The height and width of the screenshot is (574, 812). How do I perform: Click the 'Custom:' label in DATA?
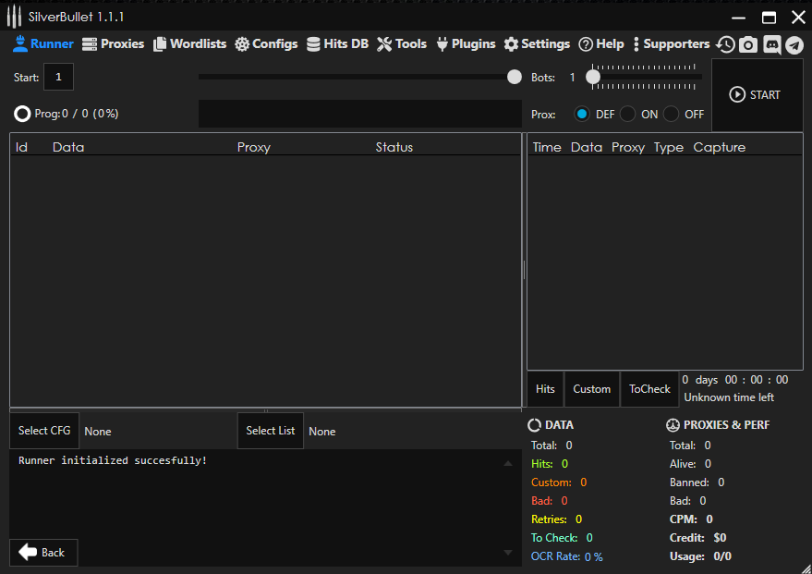[551, 482]
